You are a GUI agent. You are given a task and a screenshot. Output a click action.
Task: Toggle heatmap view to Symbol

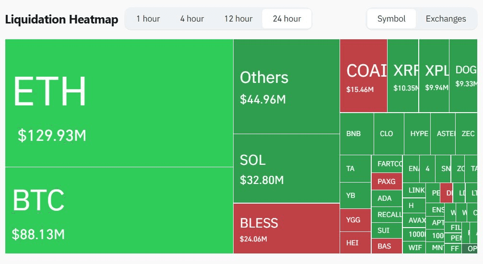coord(391,19)
